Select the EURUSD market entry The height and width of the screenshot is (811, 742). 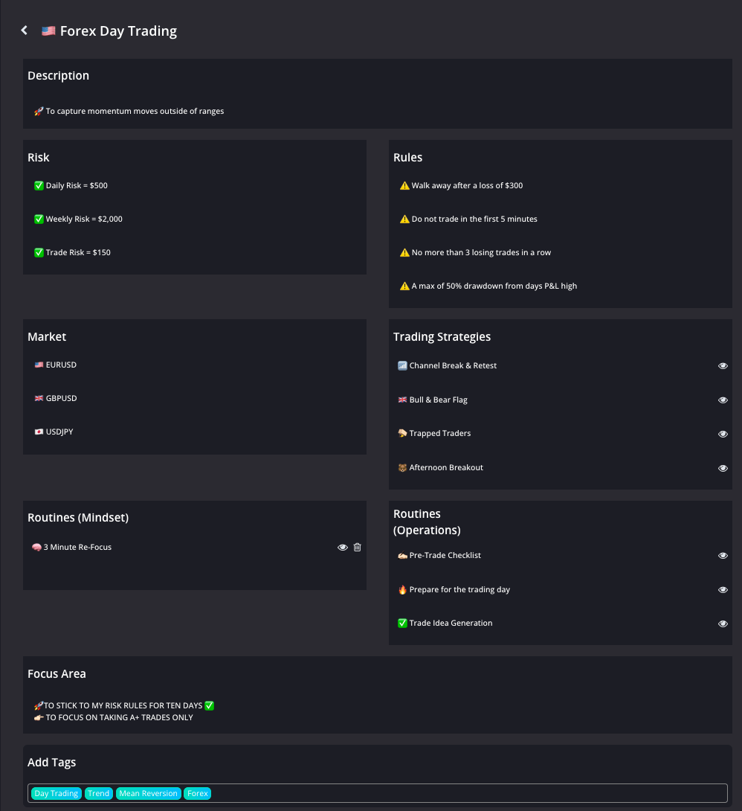click(x=61, y=365)
